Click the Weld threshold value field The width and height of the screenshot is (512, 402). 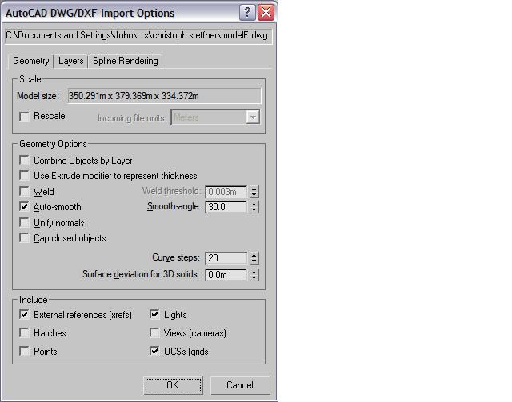[226, 192]
